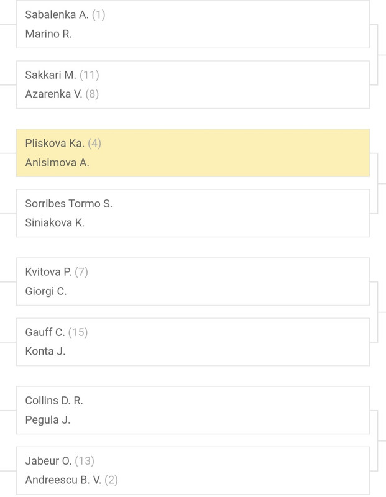Click Jabeur O. seeded 13
The height and width of the screenshot is (497, 386).
pyautogui.click(x=60, y=461)
